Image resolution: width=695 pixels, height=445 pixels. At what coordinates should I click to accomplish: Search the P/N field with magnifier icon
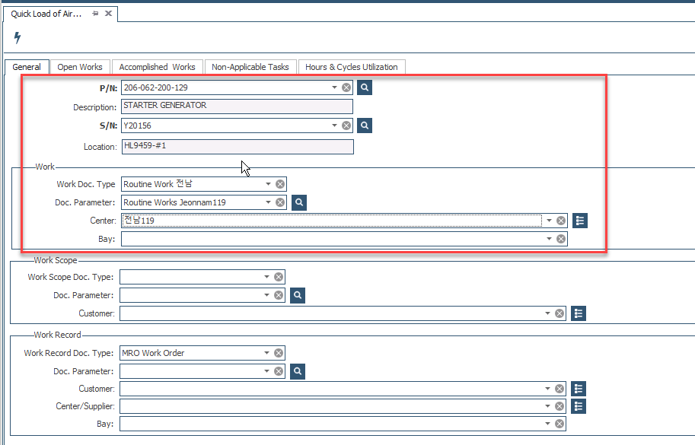click(365, 87)
